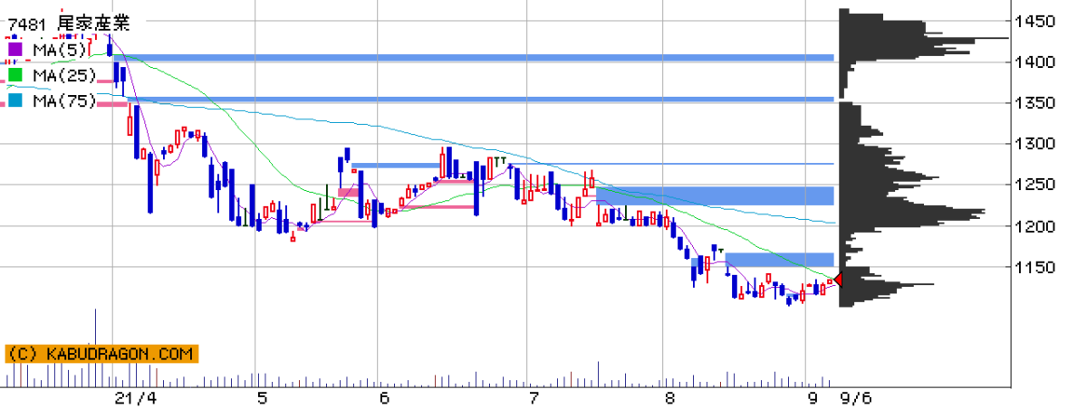
Task: Select the MA(75) legend label
Action: coord(64,100)
